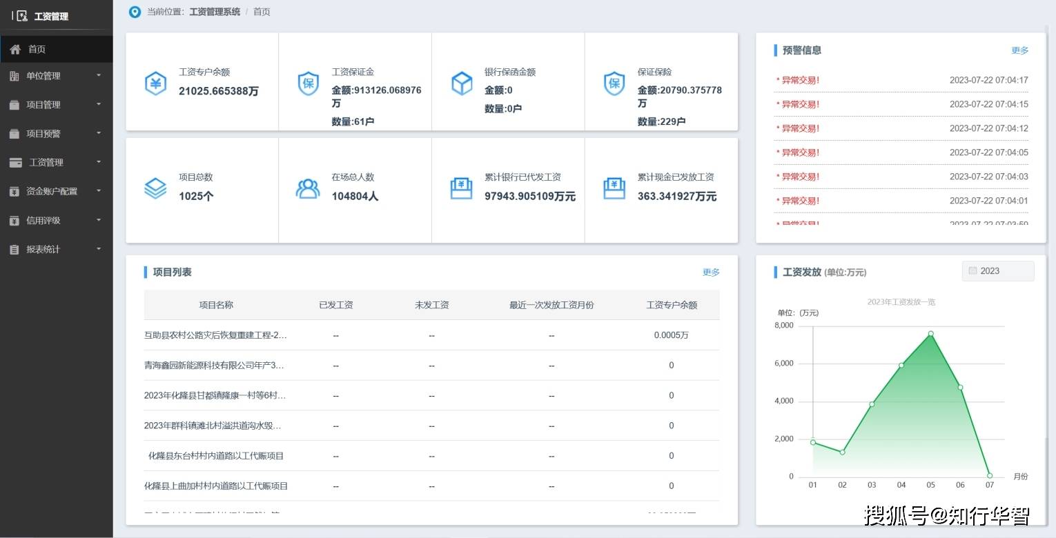The height and width of the screenshot is (538, 1056).
Task: Click the 0.0005万 balance cell
Action: [x=672, y=335]
